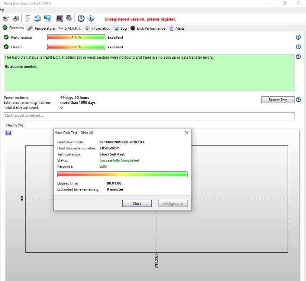Click the 'Short Self-test' operation text
Screen dimensions: 306x281
112,154
